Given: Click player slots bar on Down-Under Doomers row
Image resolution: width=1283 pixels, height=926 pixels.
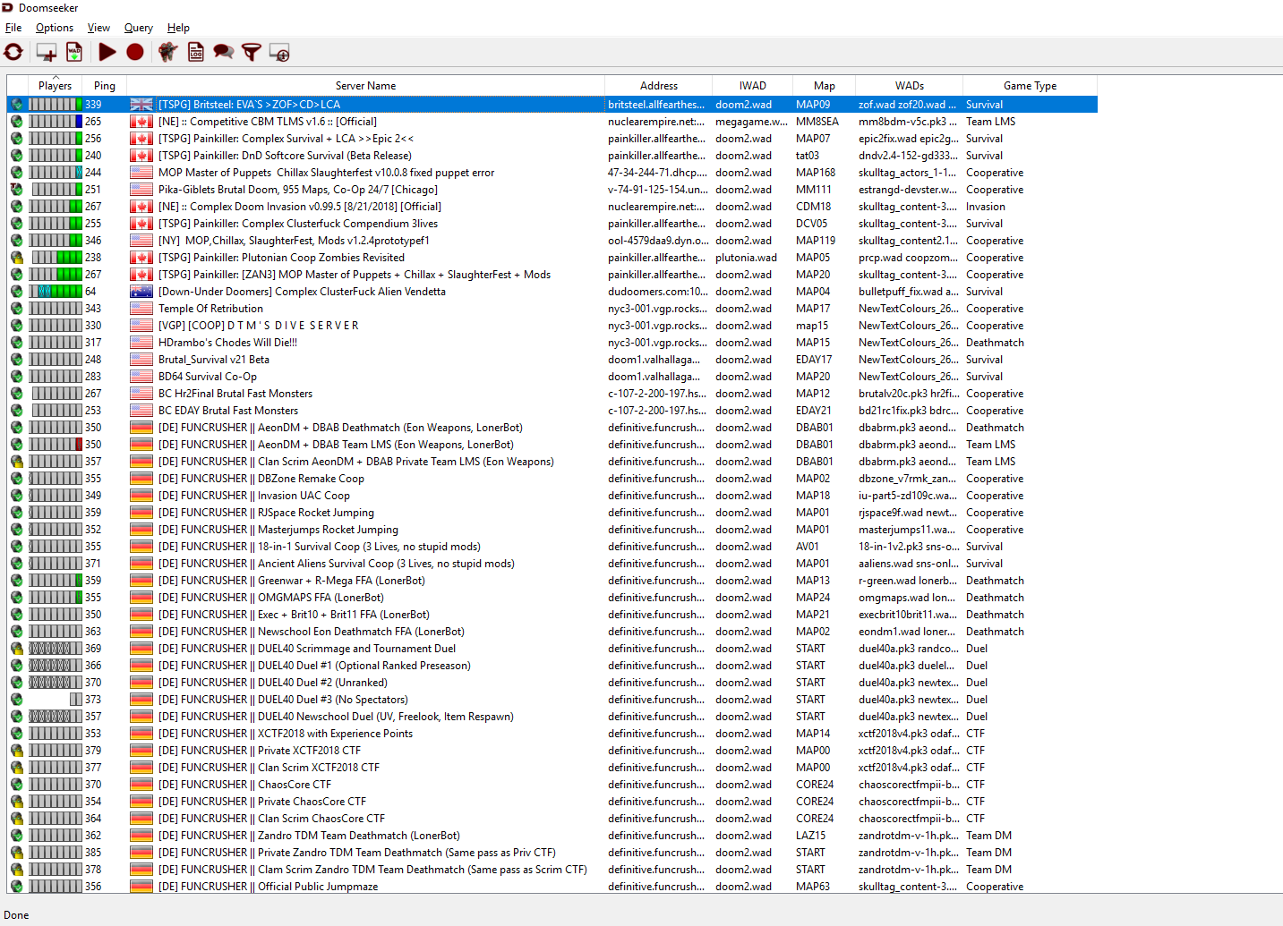Looking at the screenshot, I should pyautogui.click(x=56, y=292).
